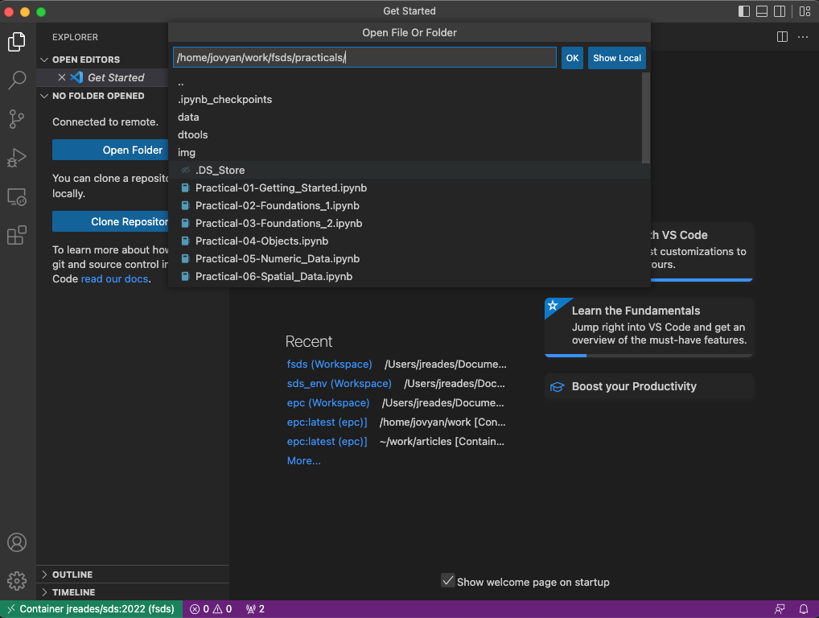Select Practical-03-Foundations_2.ipynb
The image size is (819, 618).
point(405,224)
